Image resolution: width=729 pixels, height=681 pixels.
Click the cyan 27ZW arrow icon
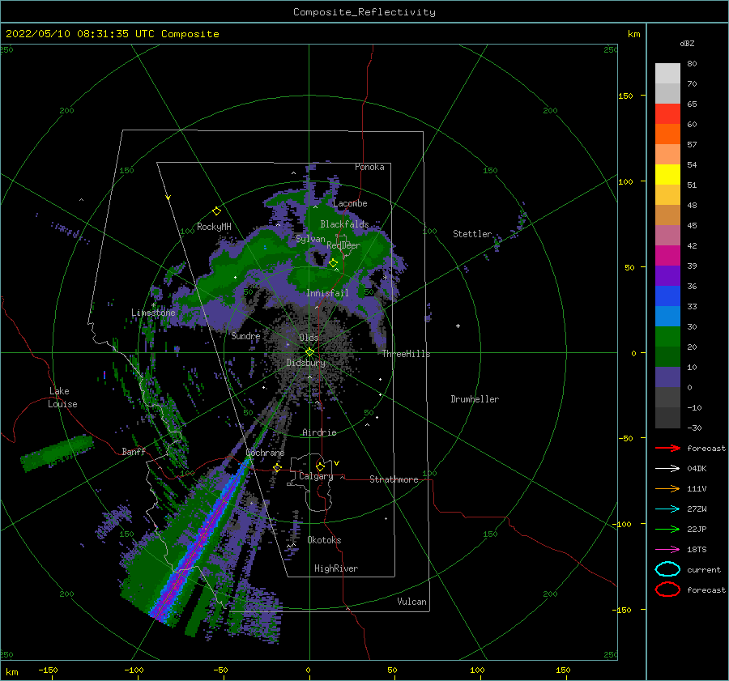[x=667, y=509]
